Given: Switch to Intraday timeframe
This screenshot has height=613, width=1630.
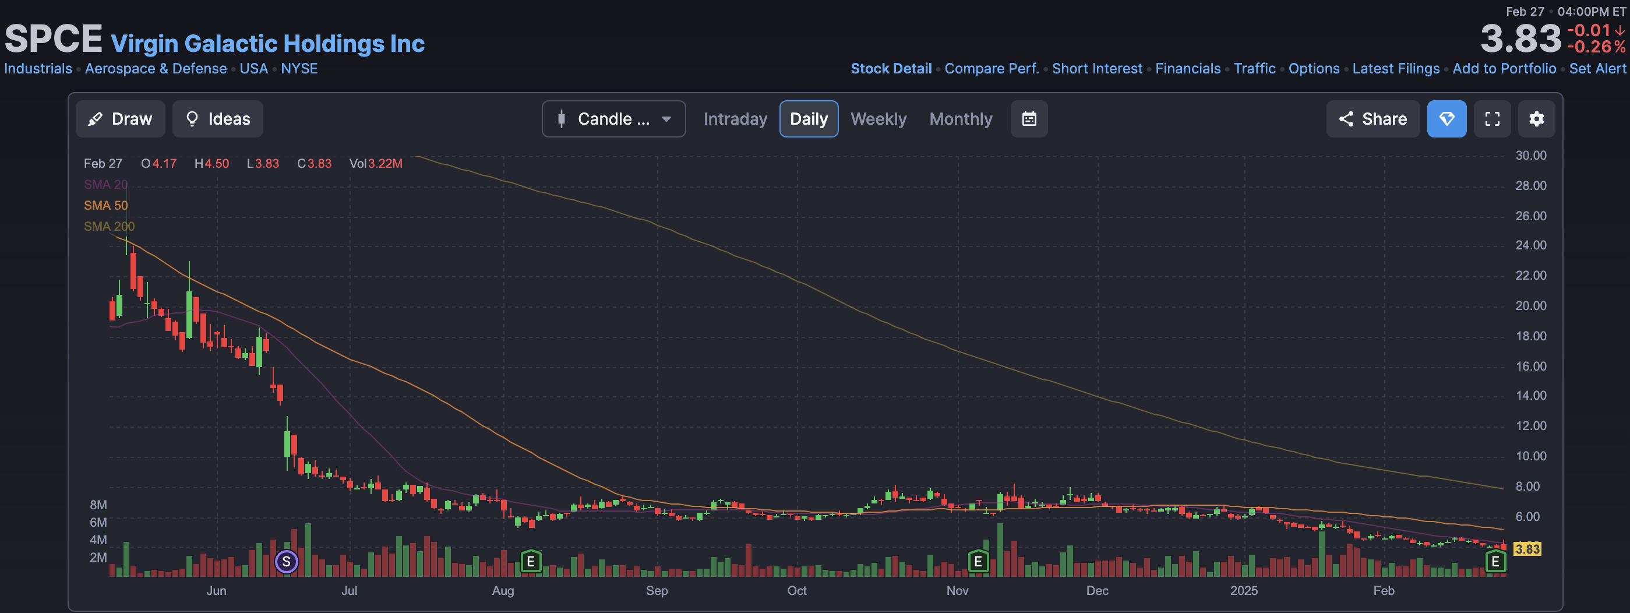Looking at the screenshot, I should 735,119.
